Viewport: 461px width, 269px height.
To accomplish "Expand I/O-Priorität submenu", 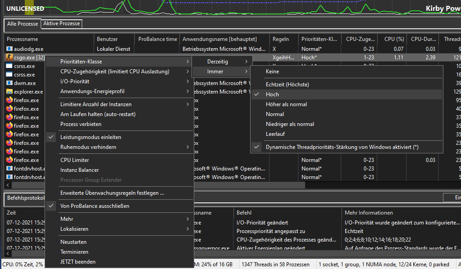I will (x=119, y=81).
